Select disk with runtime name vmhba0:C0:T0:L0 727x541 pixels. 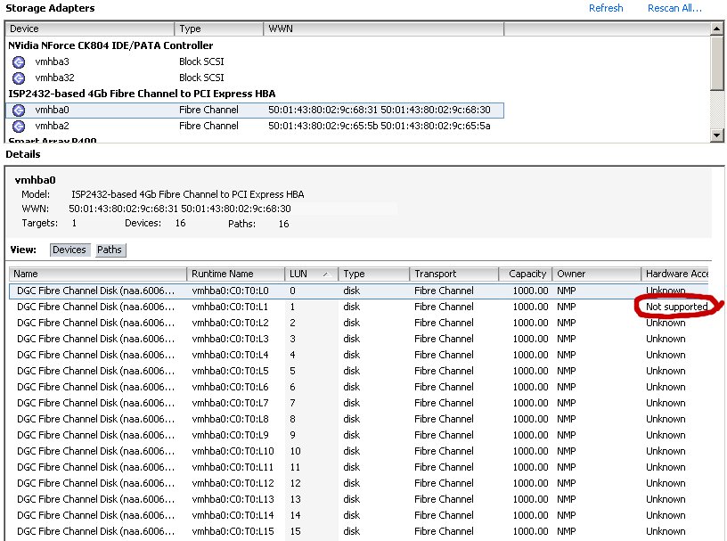pos(358,291)
